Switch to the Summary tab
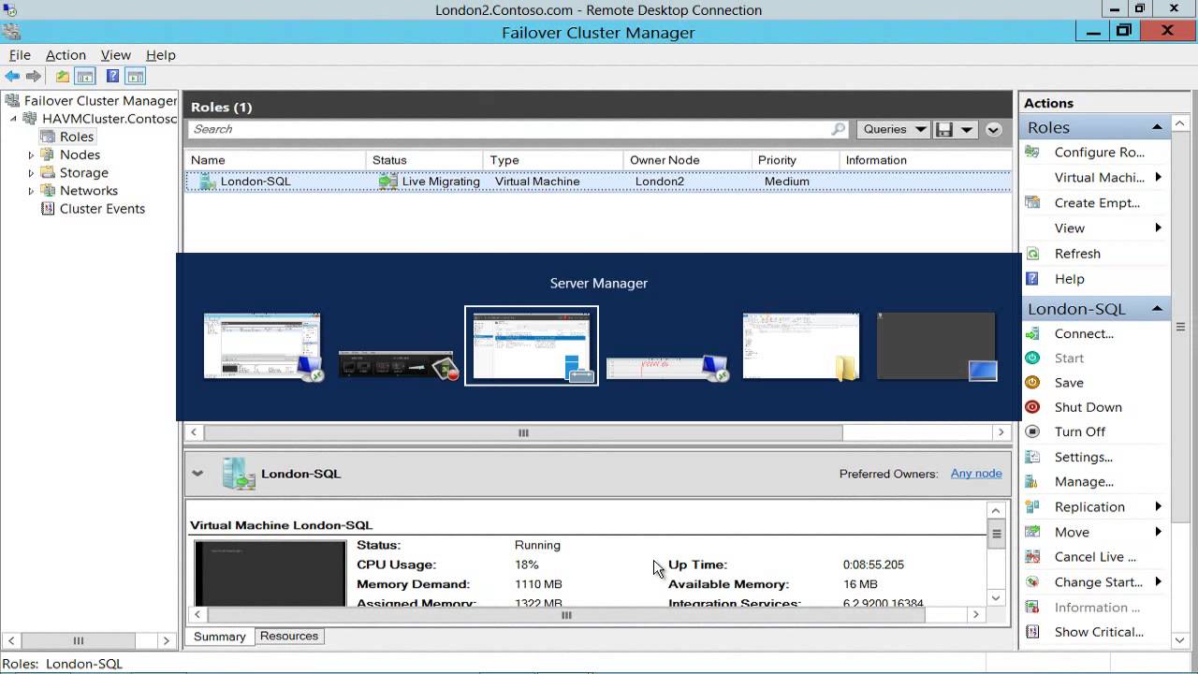Image resolution: width=1198 pixels, height=674 pixels. pos(219,637)
